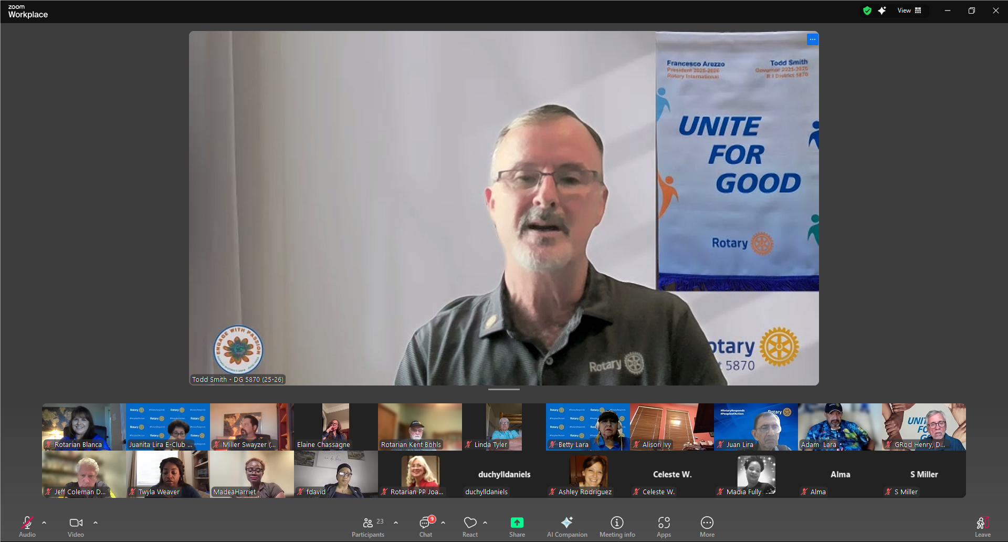Viewport: 1008px width, 542px height.
Task: Select Juan Lira's video thumbnail
Action: coord(756,427)
